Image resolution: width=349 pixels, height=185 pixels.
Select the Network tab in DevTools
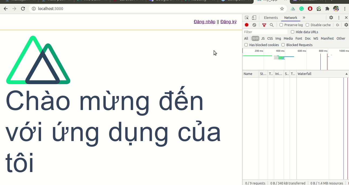[291, 18]
